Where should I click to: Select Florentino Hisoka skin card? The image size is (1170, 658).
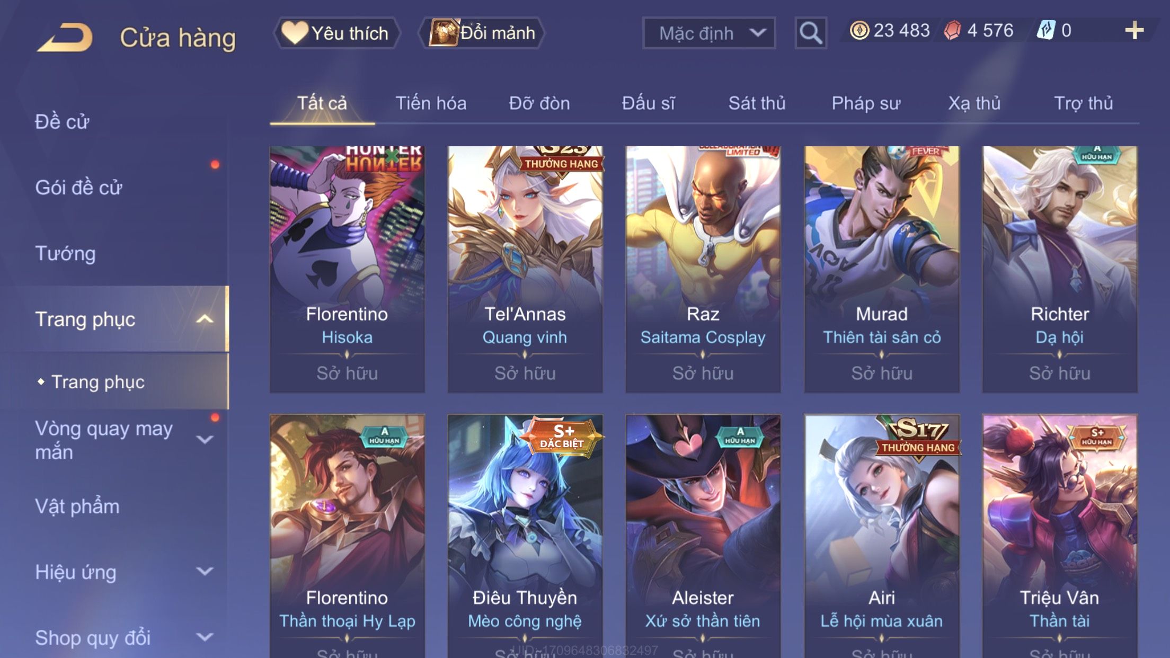(x=347, y=269)
